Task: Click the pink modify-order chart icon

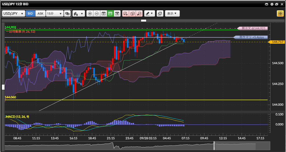Action: (x=132, y=14)
